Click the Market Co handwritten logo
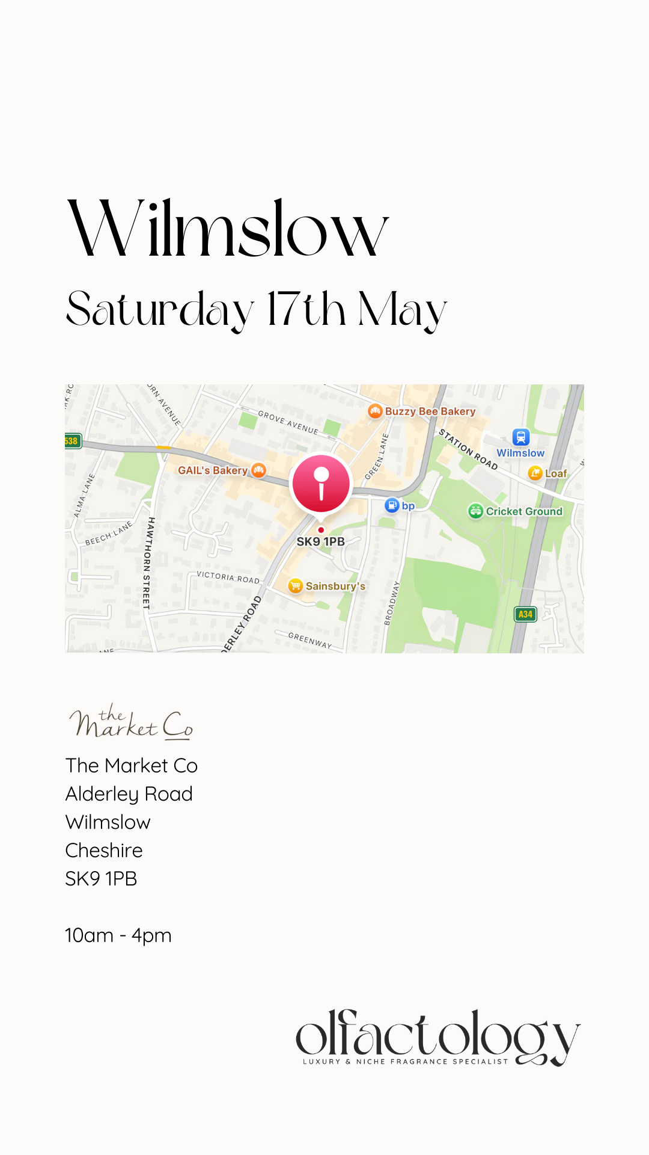The image size is (649, 1155). [x=131, y=722]
